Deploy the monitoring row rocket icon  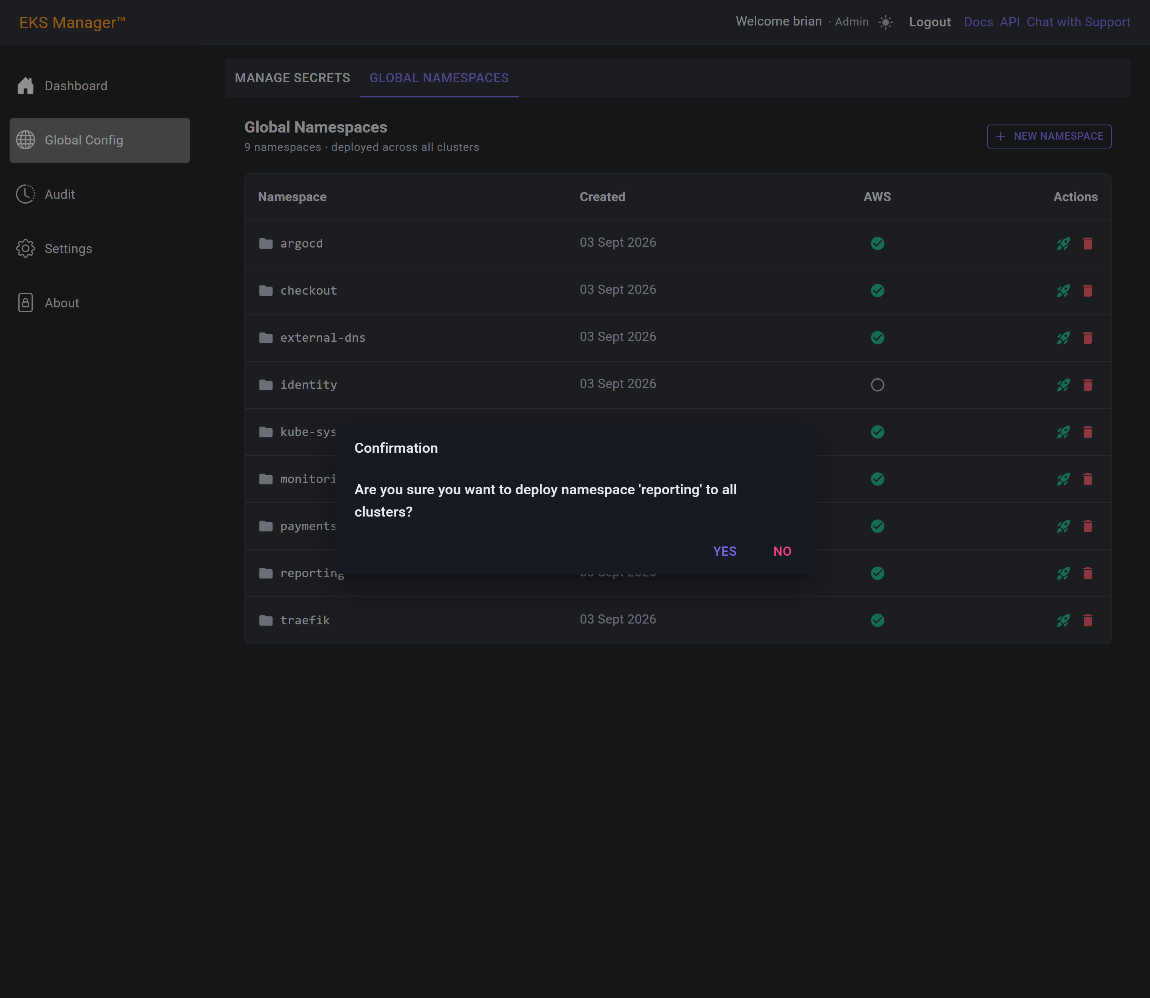tap(1063, 479)
